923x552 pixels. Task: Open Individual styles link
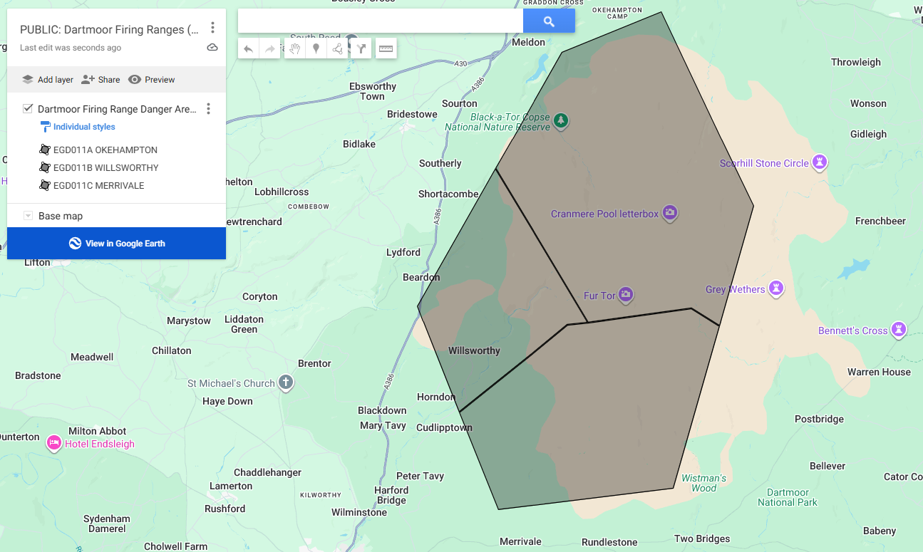point(84,127)
